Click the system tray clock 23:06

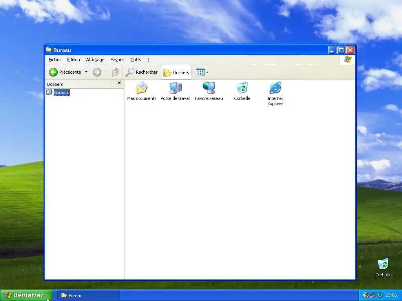391,296
